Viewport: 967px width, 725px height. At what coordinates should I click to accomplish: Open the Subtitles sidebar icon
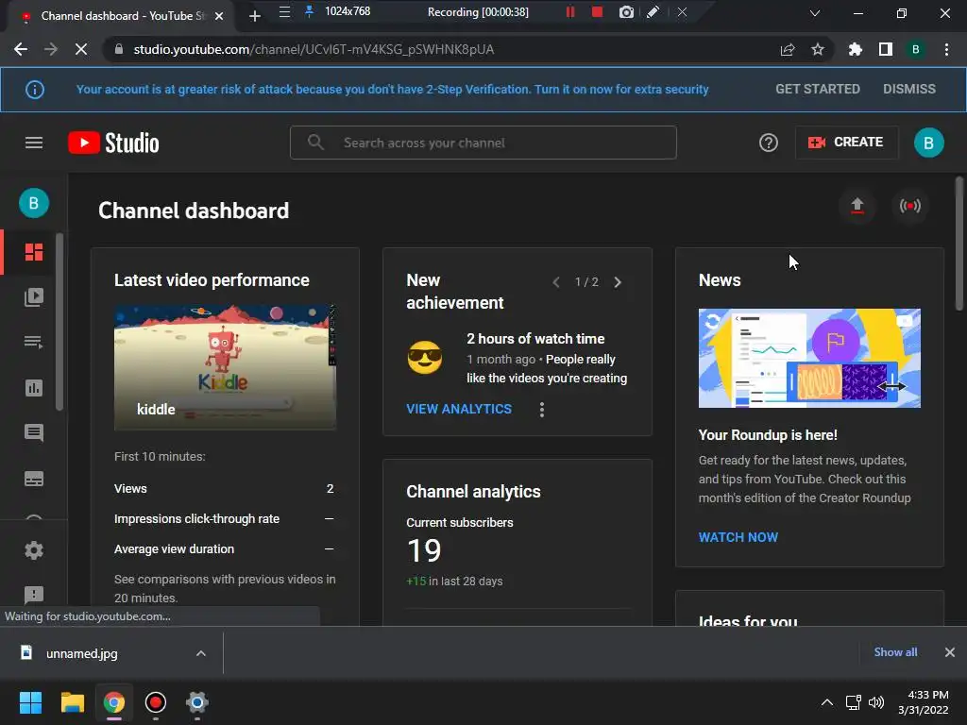34,479
